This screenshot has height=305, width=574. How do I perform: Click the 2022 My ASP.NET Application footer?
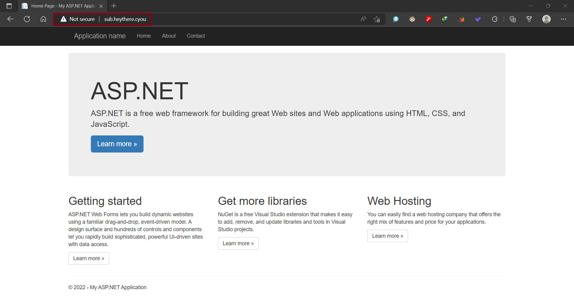(107, 287)
